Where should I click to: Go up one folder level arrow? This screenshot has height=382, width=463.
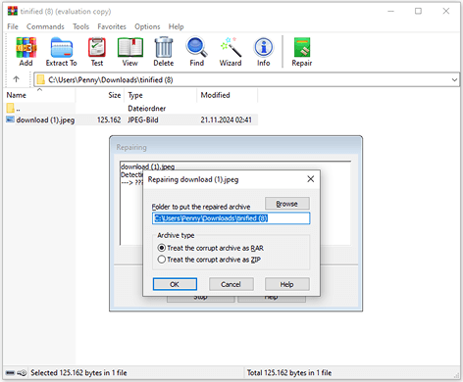16,79
